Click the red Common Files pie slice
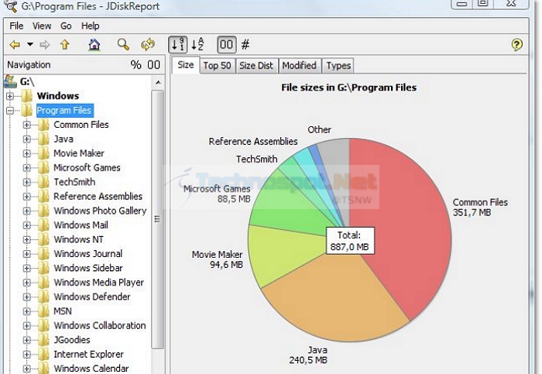This screenshot has height=374, width=542. click(x=404, y=221)
